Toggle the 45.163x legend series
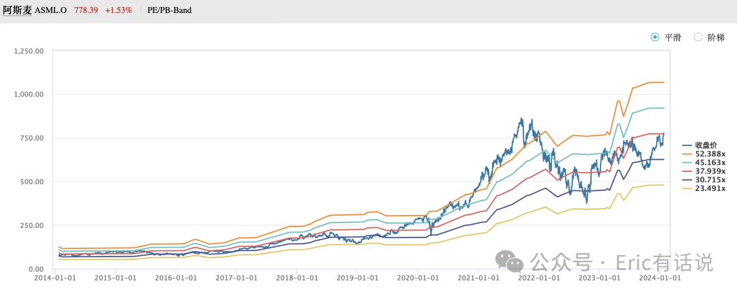The width and height of the screenshot is (737, 292). point(704,162)
